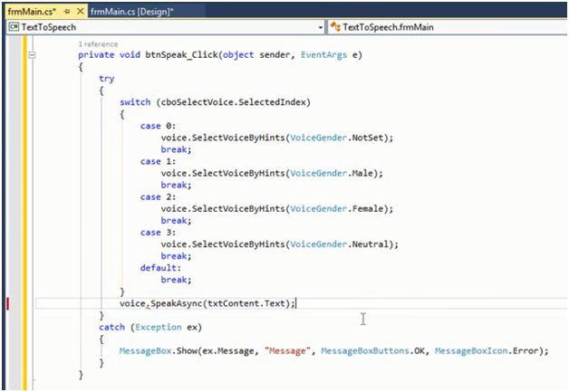Open the '1 reference' CodeLens link
The height and width of the screenshot is (392, 569).
[x=98, y=44]
